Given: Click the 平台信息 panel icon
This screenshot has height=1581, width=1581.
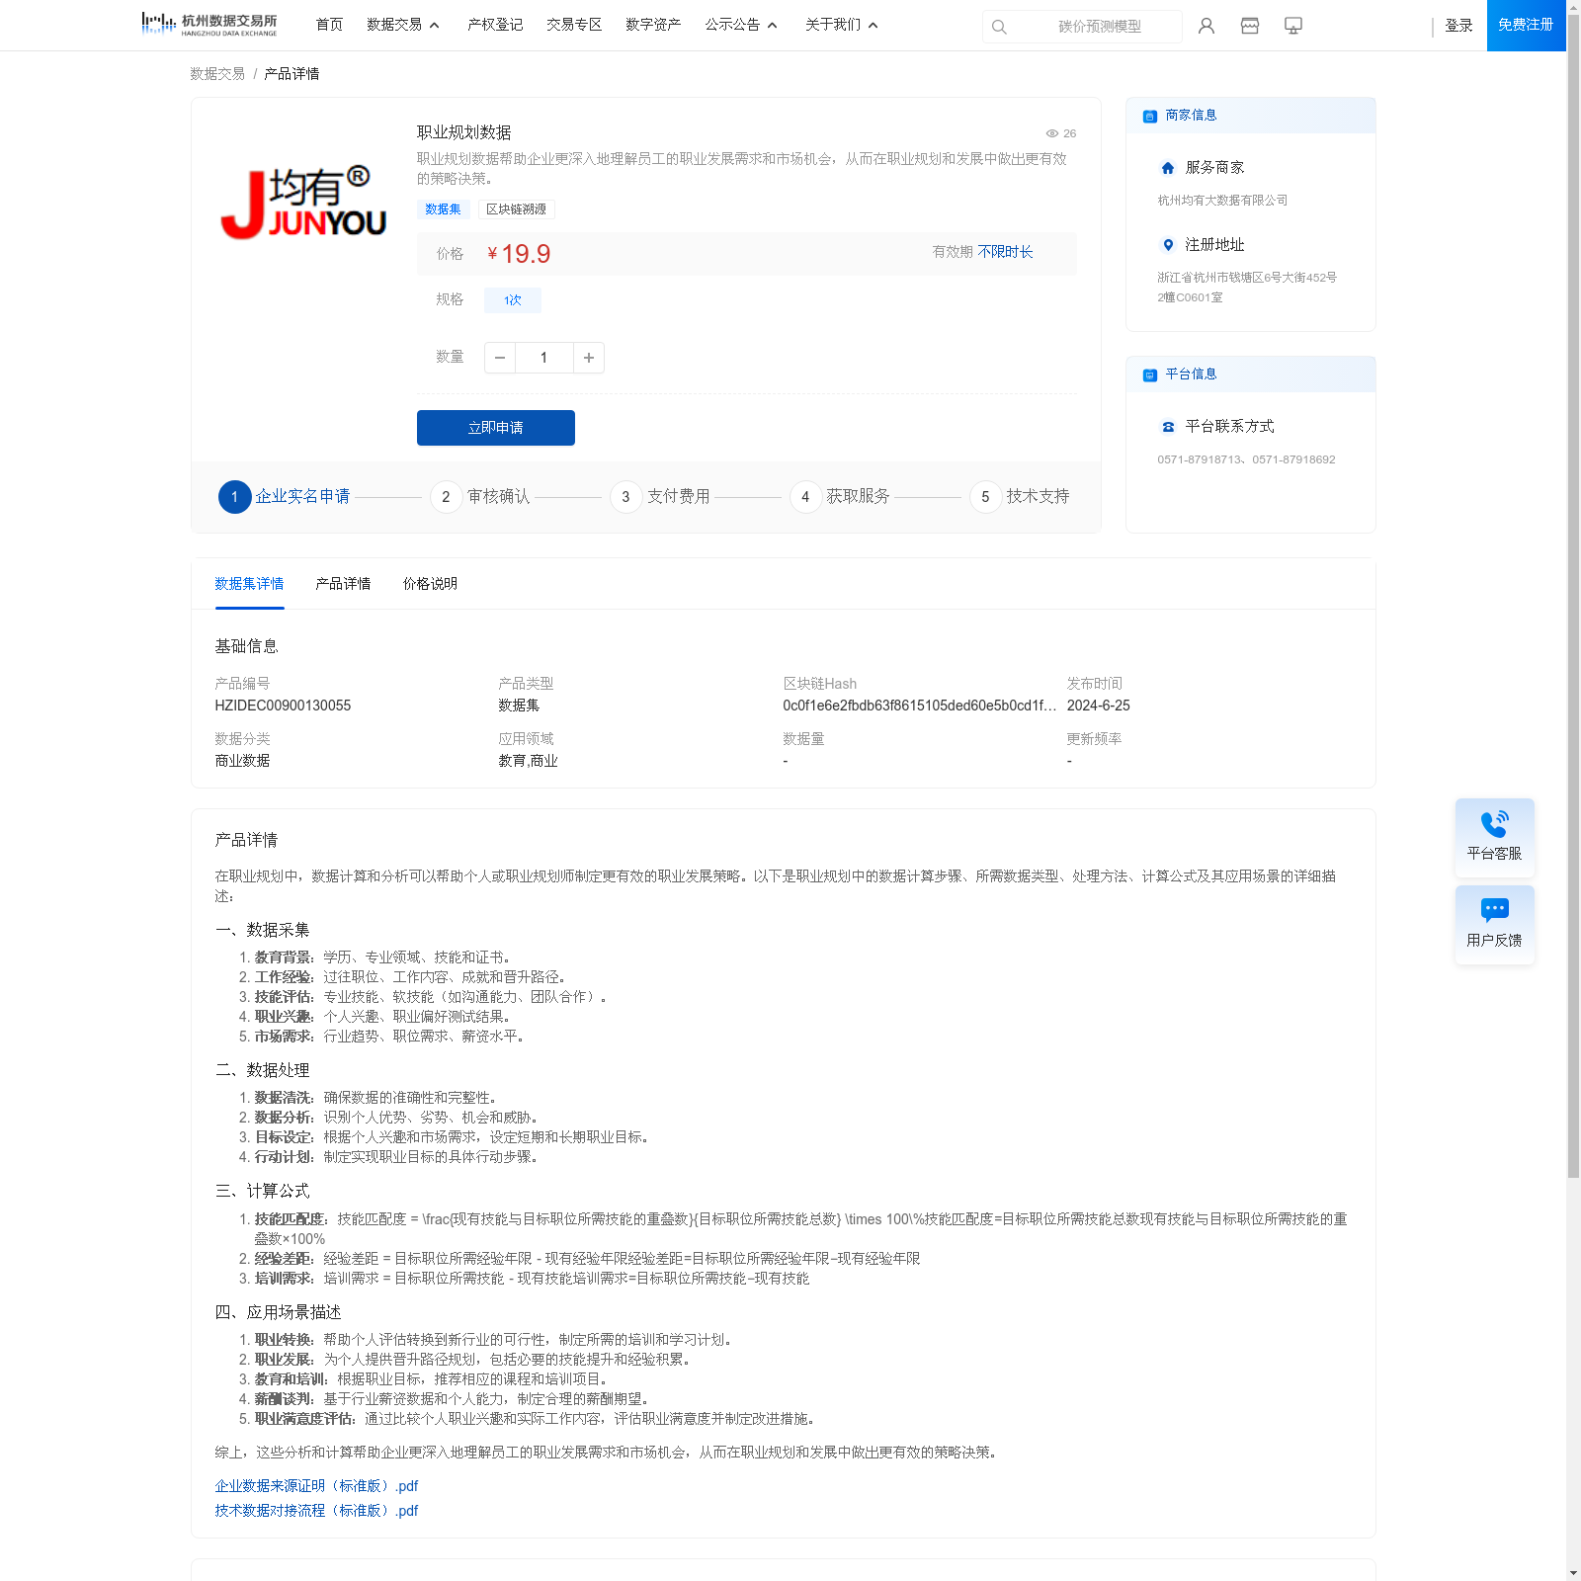Looking at the screenshot, I should click(x=1150, y=375).
